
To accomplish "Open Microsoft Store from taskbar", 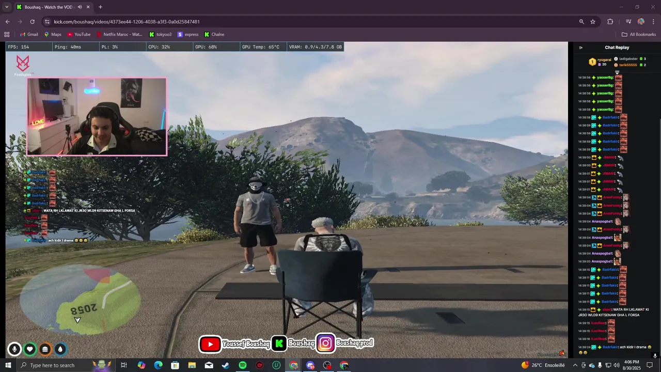I will pyautogui.click(x=175, y=365).
